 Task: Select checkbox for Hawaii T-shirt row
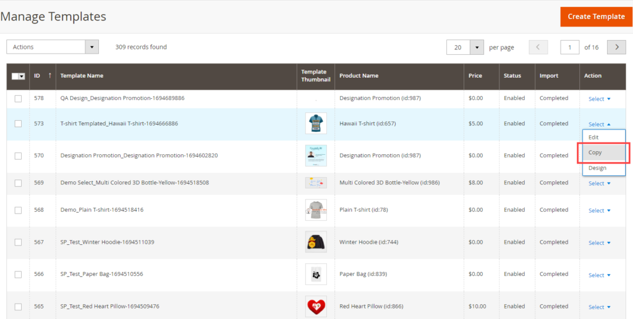point(18,123)
